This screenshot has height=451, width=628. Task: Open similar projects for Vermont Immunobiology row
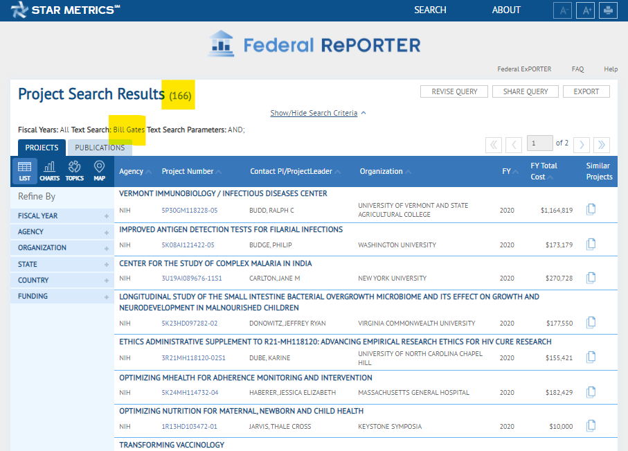(591, 209)
